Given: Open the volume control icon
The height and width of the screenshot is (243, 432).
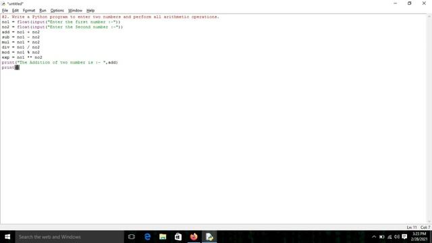Looking at the screenshot, I should pyautogui.click(x=397, y=237).
